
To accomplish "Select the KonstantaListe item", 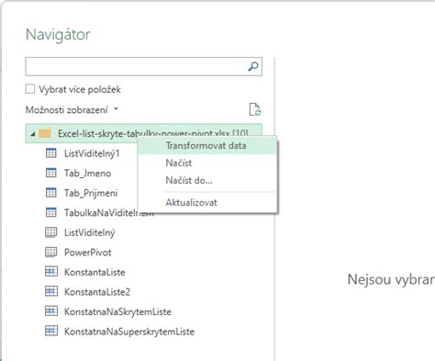I will coord(95,272).
